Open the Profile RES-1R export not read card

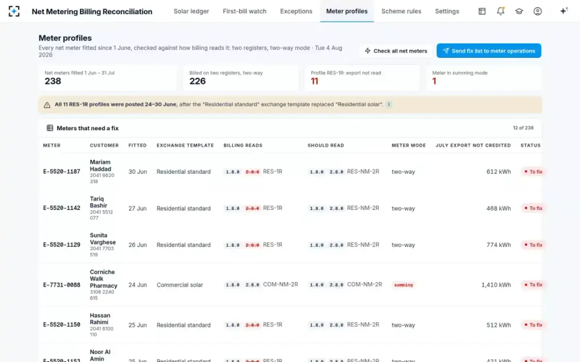362,78
